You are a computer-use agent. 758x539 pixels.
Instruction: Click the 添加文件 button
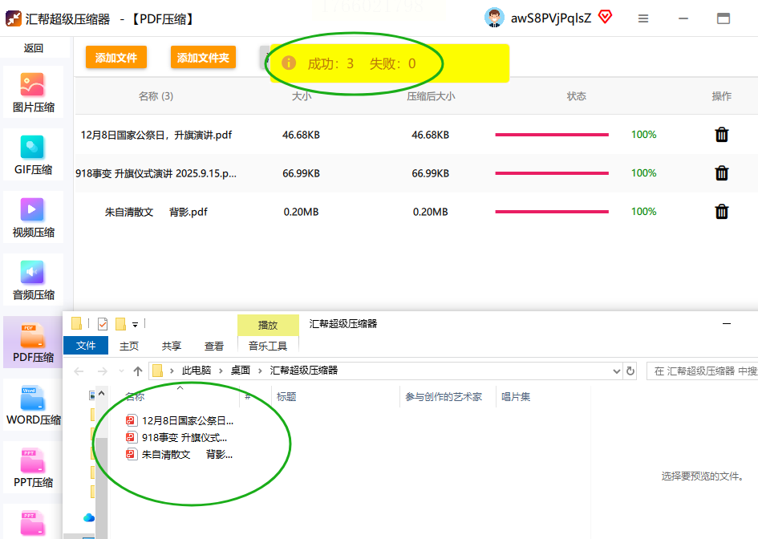pyautogui.click(x=116, y=58)
